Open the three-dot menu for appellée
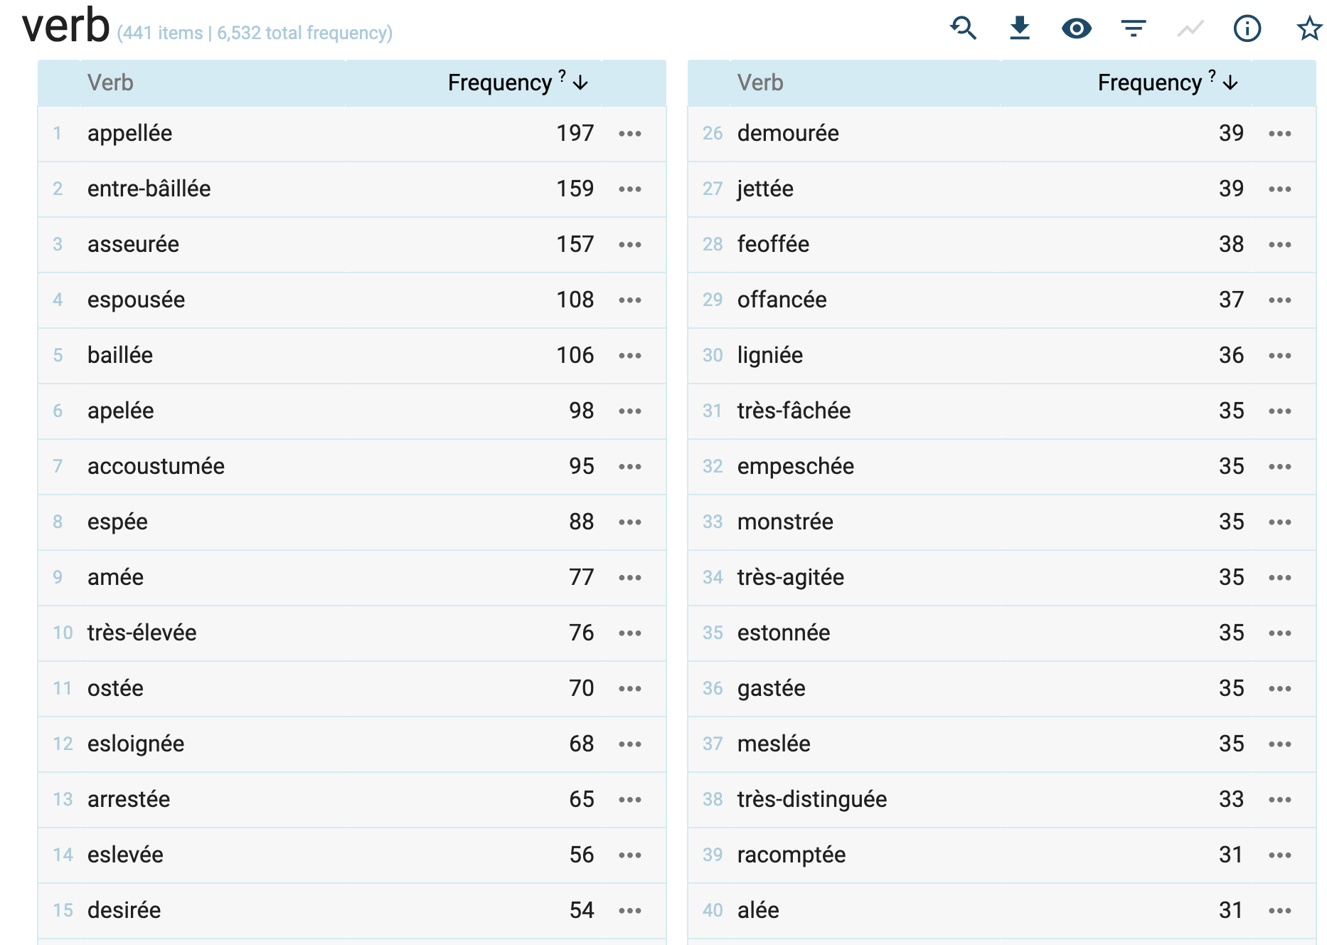This screenshot has height=945, width=1327. 630,134
